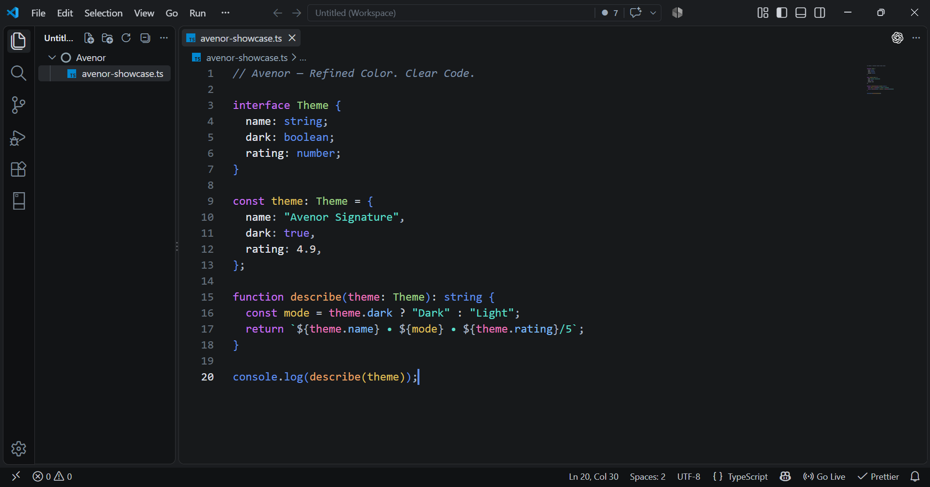930x487 pixels.
Task: Open the Explorer view in activity bar
Action: point(18,41)
